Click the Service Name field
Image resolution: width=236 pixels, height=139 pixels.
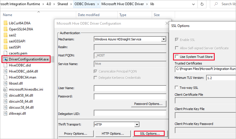coord(130,64)
